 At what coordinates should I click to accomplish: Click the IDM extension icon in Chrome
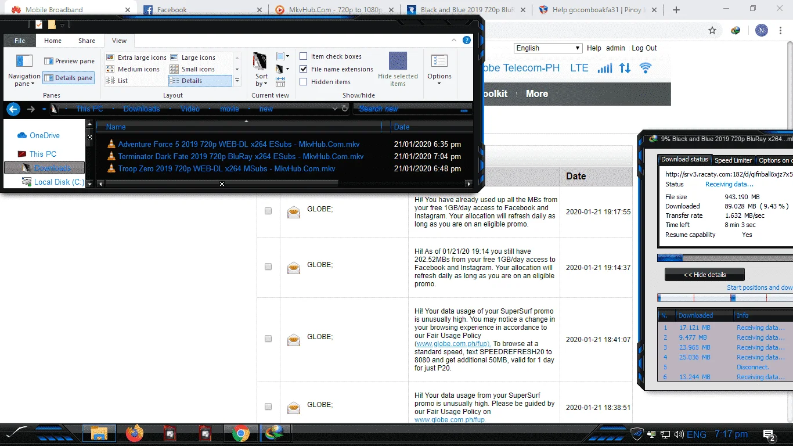point(736,31)
